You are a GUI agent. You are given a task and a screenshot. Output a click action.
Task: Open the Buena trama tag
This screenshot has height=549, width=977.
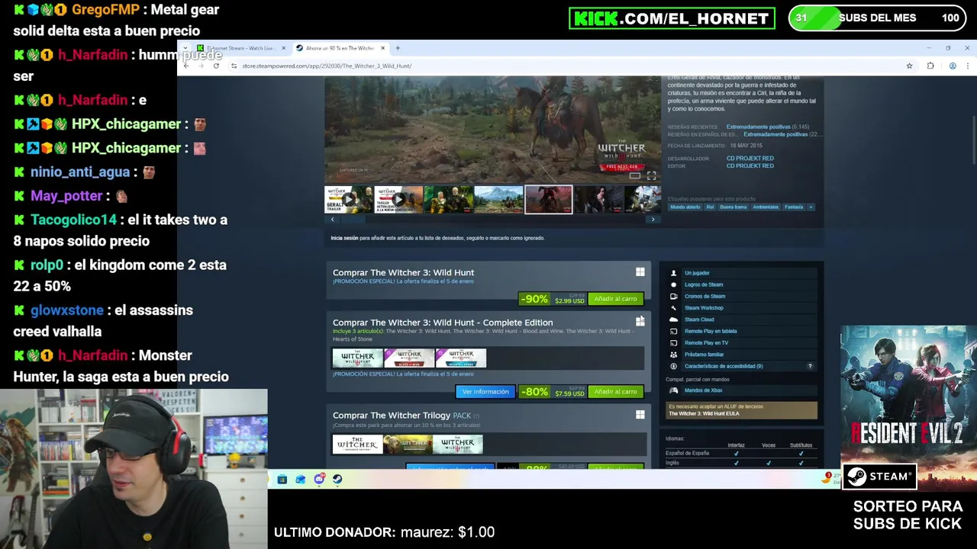pyautogui.click(x=733, y=207)
